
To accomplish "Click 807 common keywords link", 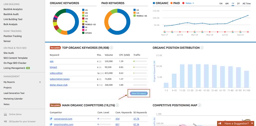I will coord(118,124).
